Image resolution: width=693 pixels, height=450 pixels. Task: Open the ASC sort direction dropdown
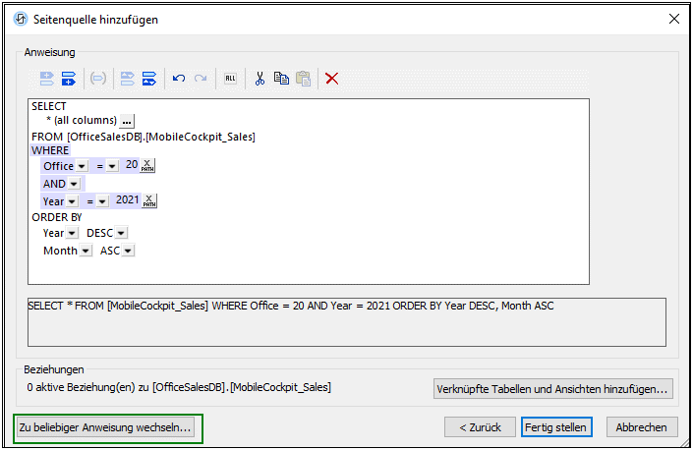coord(128,251)
